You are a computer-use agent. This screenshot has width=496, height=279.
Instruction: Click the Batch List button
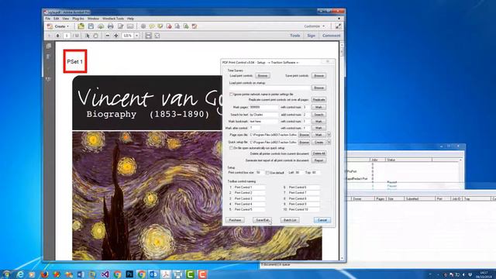pyautogui.click(x=290, y=220)
